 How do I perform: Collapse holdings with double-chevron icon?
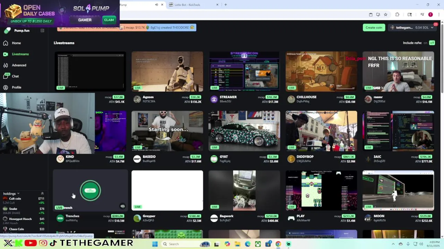coord(42,194)
